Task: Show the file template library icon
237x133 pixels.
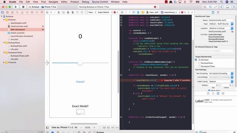Action: pyautogui.click(x=208, y=93)
